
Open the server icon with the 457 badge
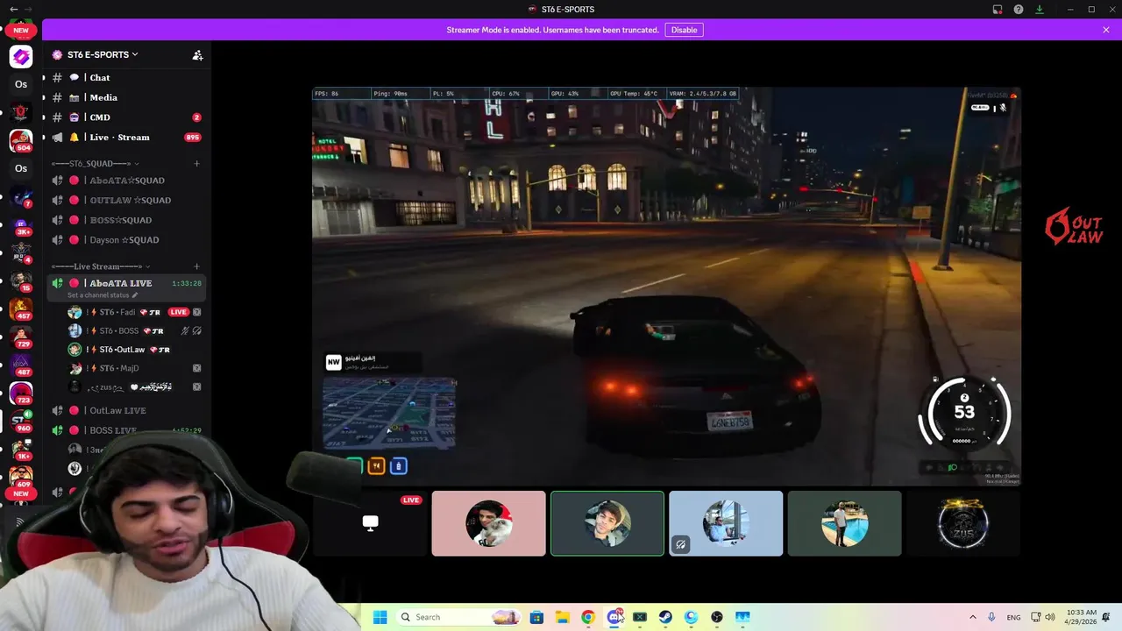point(21,308)
